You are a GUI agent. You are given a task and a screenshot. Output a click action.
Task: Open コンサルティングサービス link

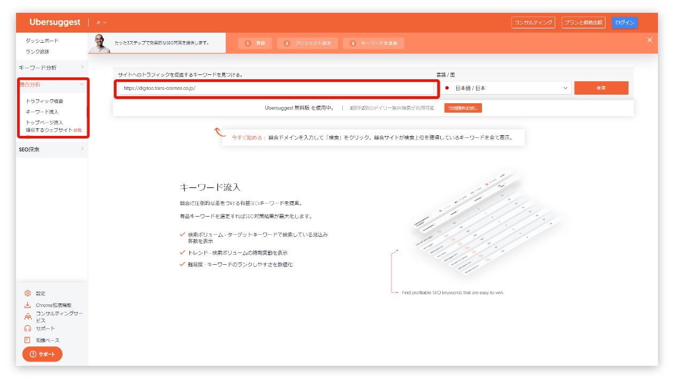(59, 317)
